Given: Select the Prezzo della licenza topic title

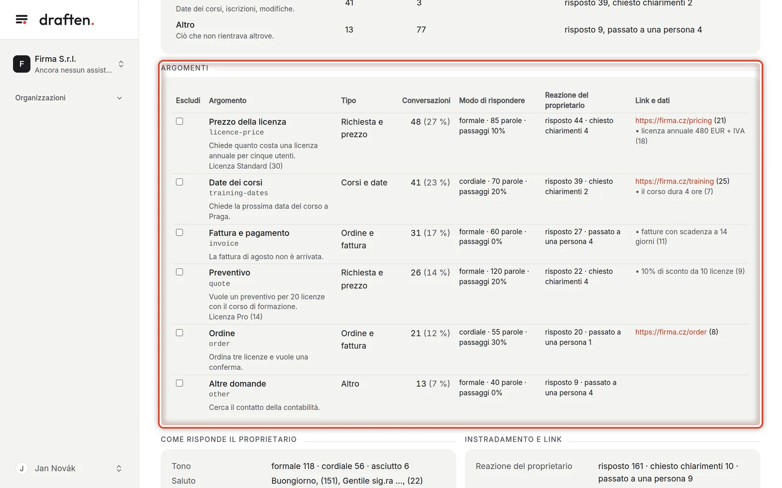Looking at the screenshot, I should (247, 122).
